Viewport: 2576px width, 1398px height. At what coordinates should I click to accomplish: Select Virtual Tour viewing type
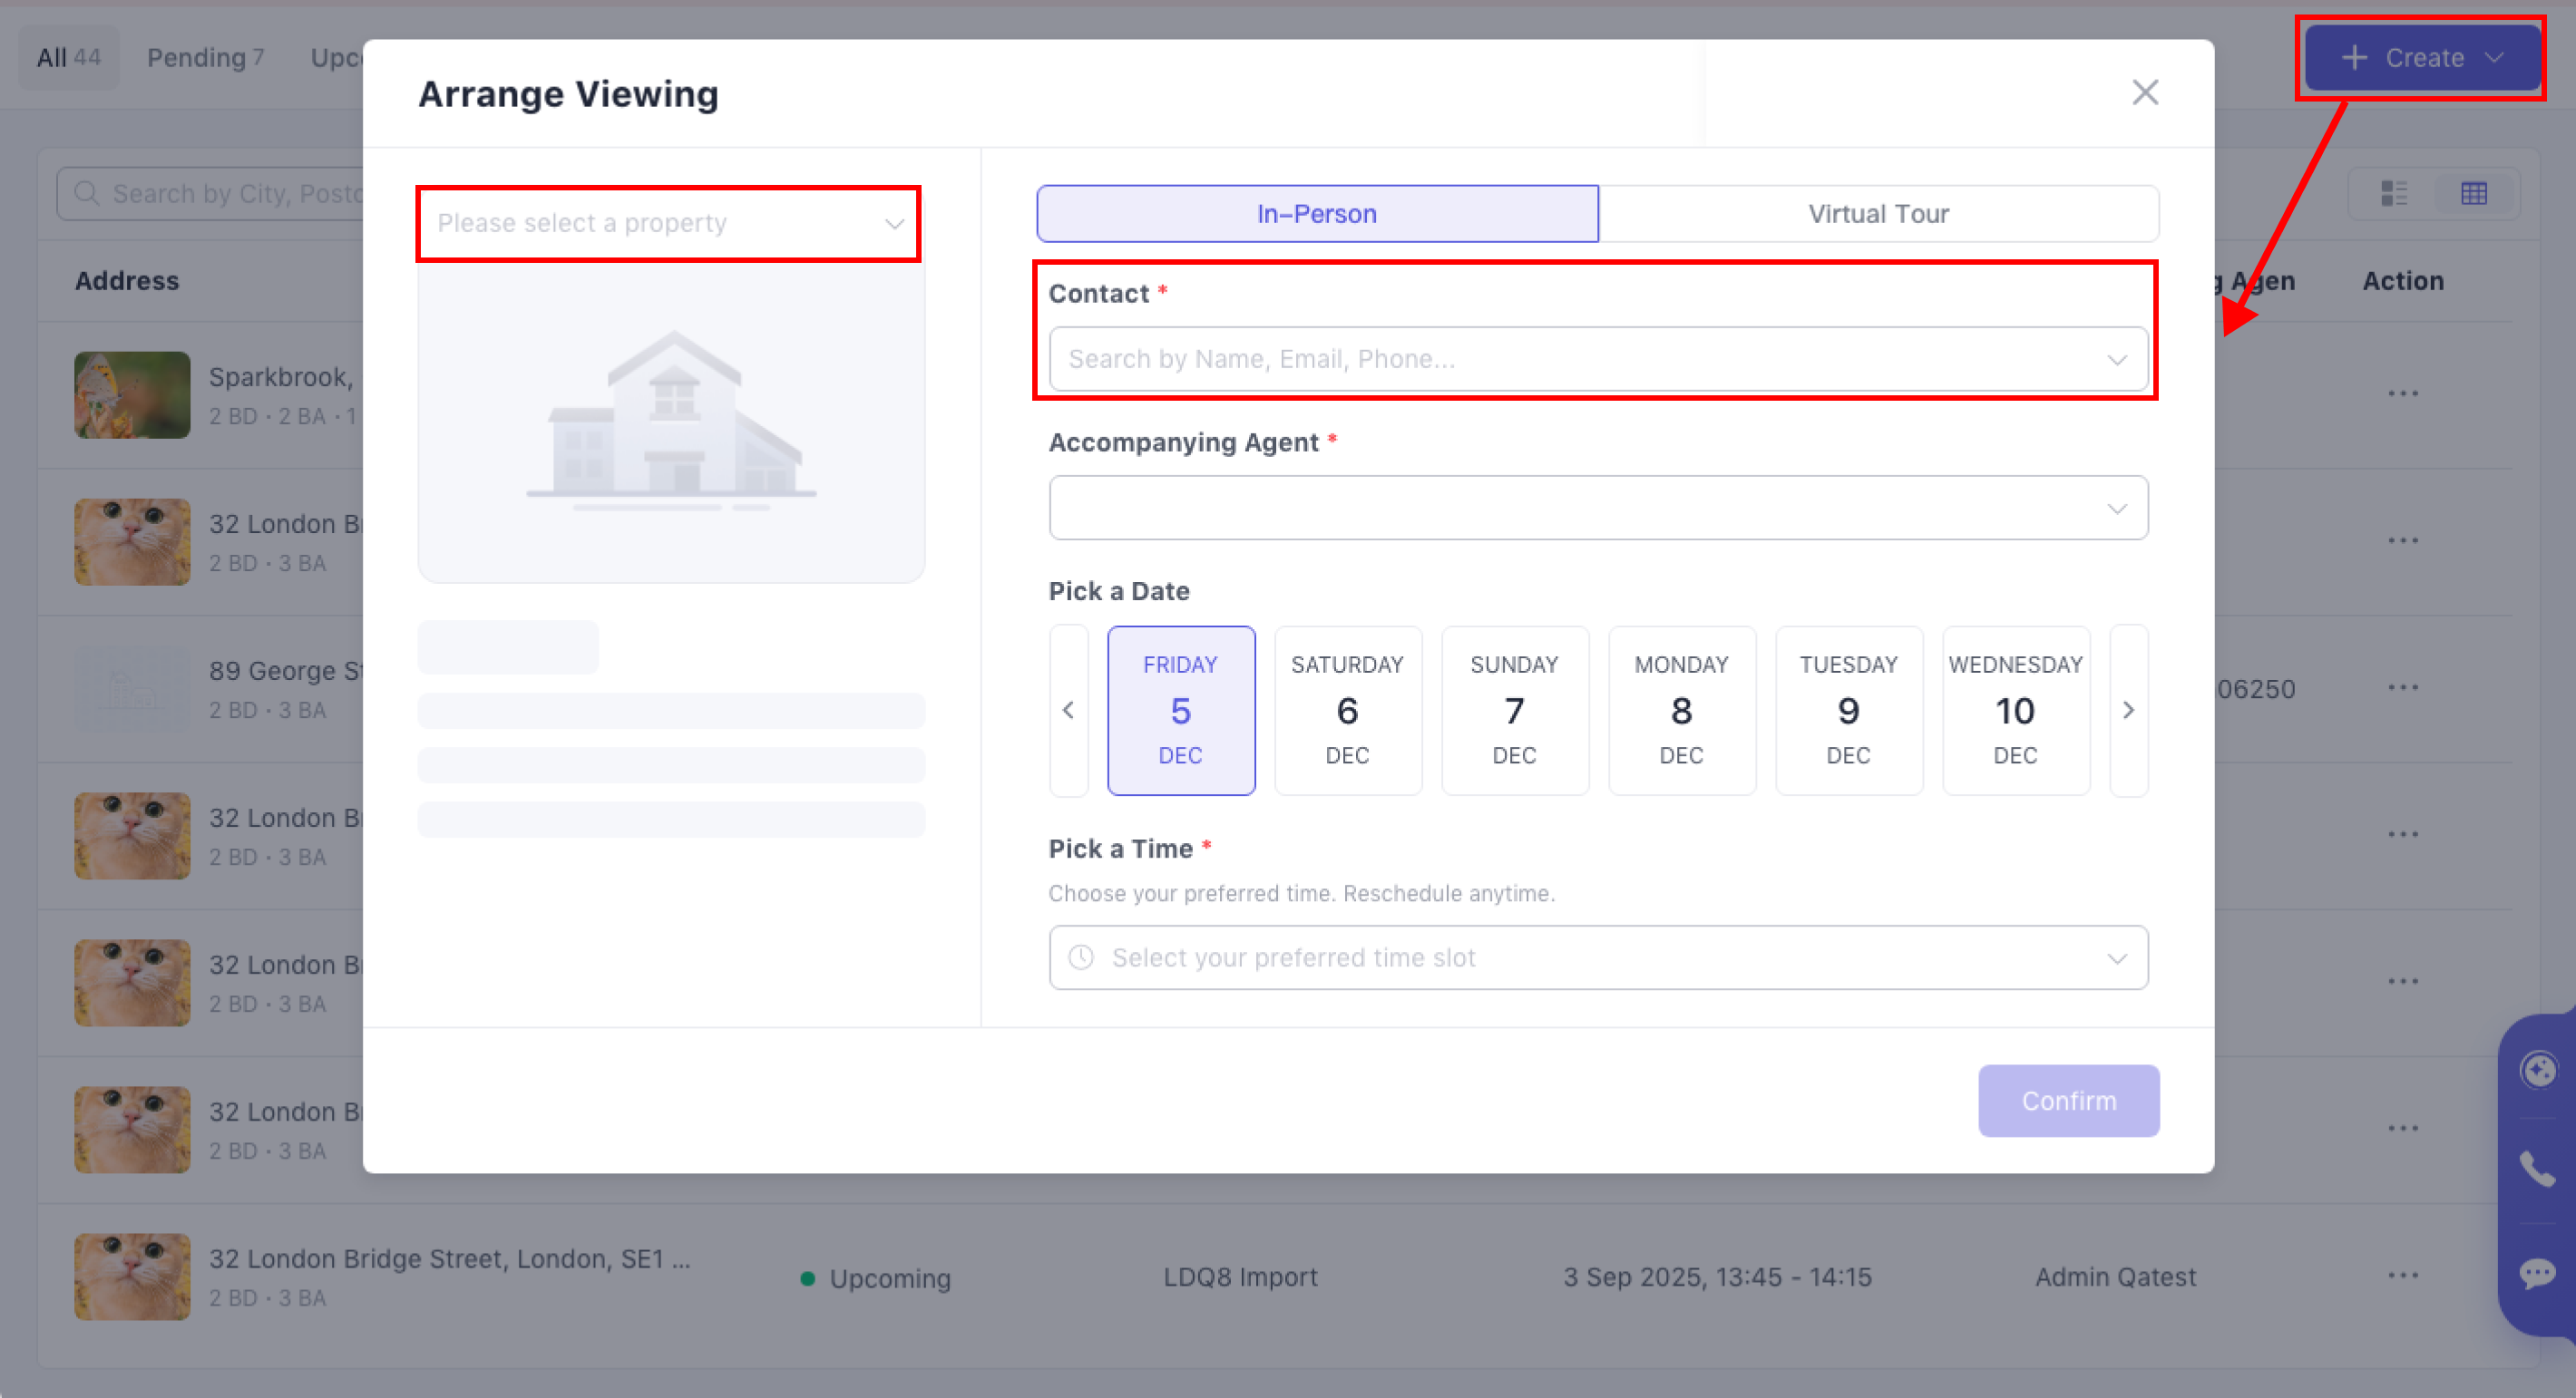tap(1878, 214)
